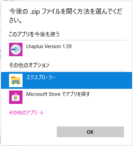Open the その他のアプリ link
The width and height of the screenshot is (133, 146).
[x=23, y=112]
